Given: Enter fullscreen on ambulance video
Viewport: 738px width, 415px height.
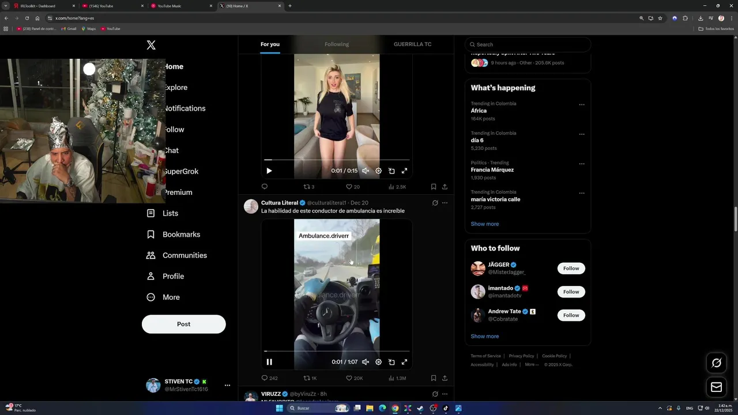Looking at the screenshot, I should pos(404,362).
